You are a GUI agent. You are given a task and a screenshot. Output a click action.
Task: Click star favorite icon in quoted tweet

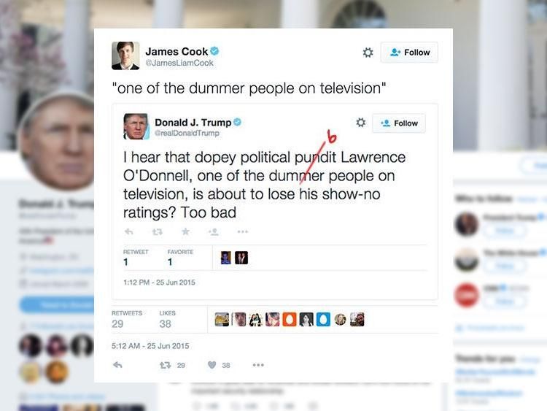(185, 231)
